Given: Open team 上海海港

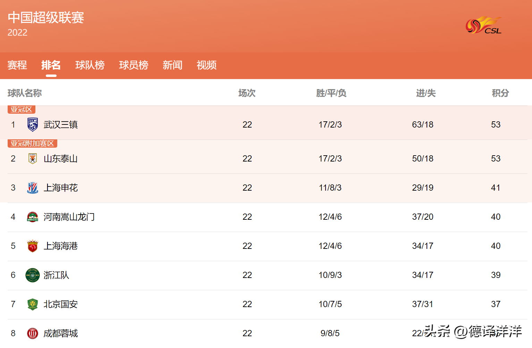Looking at the screenshot, I should pyautogui.click(x=61, y=246).
